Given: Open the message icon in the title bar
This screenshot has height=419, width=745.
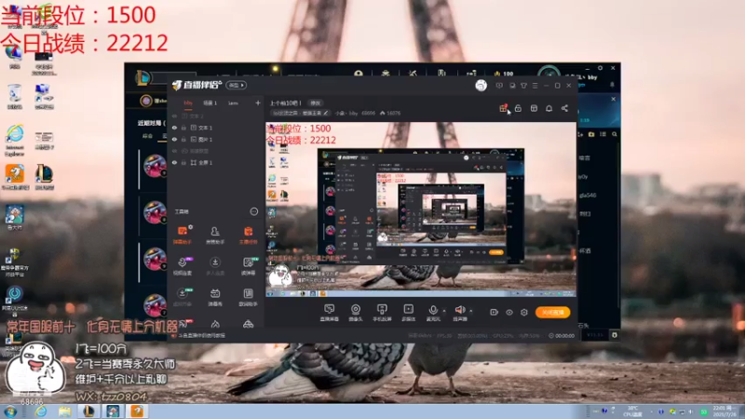Looking at the screenshot, I should [x=499, y=86].
